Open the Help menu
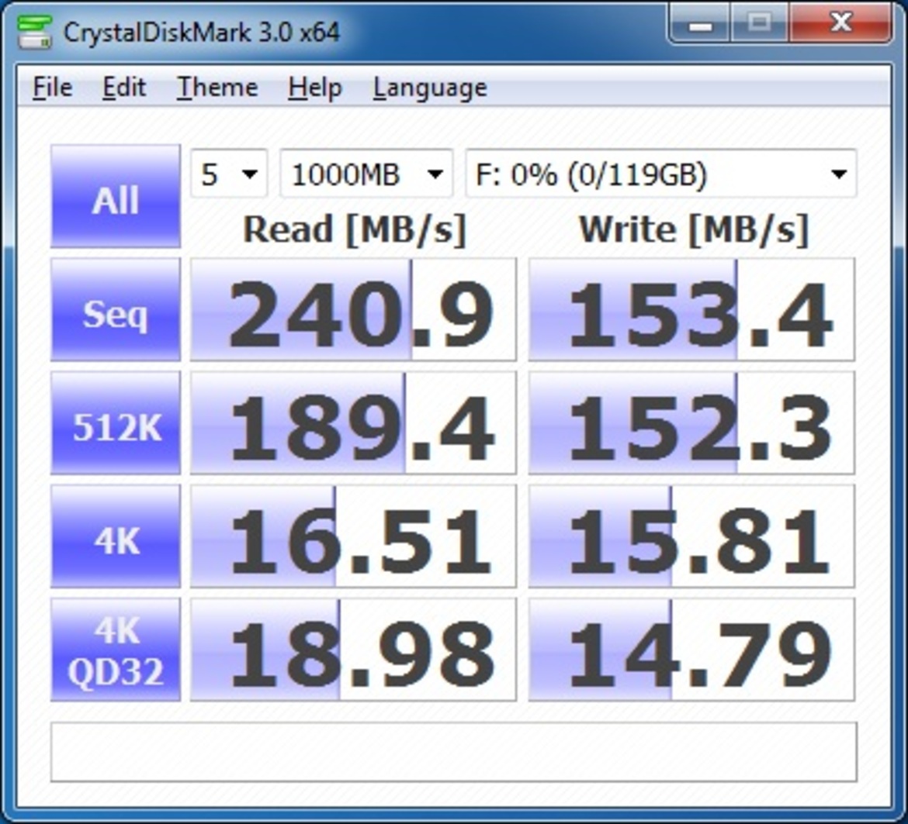Viewport: 908px width, 824px height. (315, 88)
